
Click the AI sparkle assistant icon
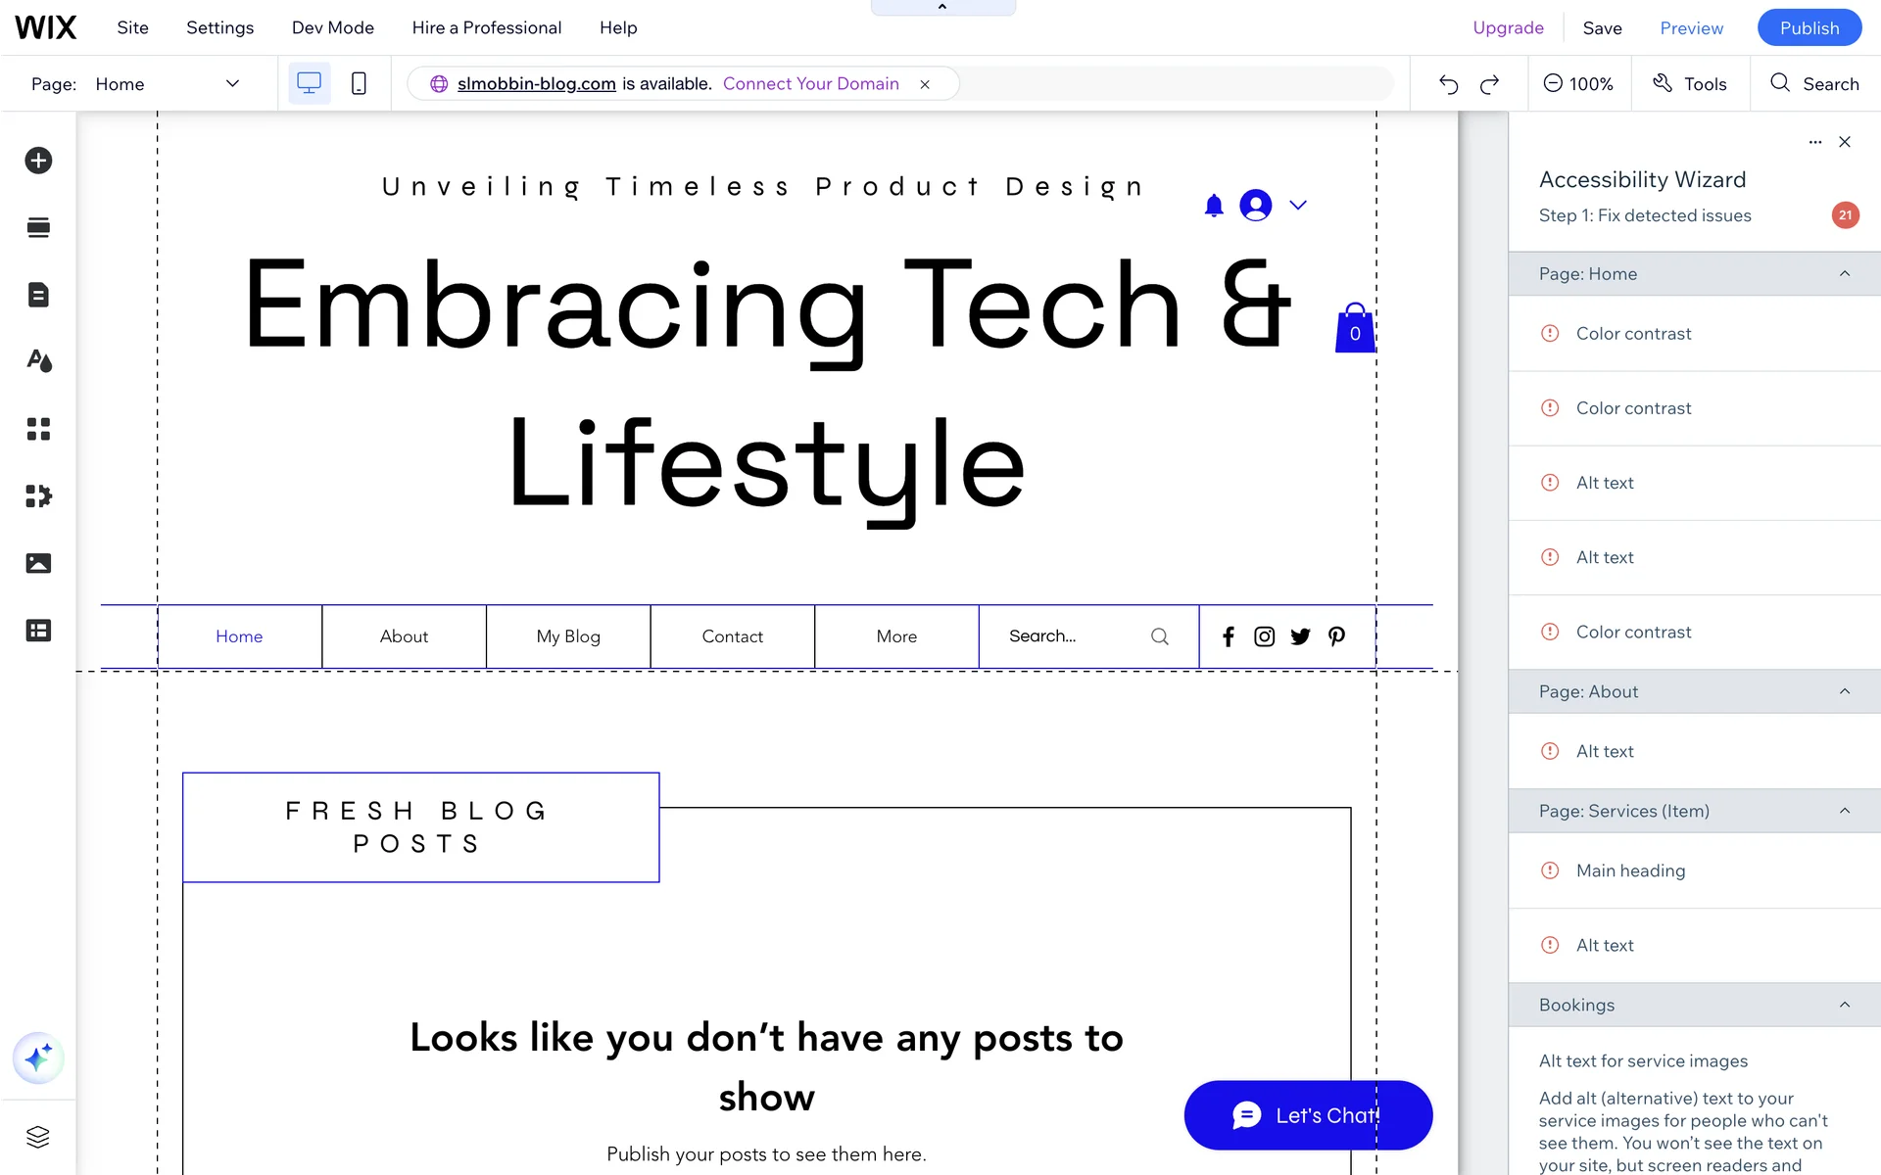pyautogui.click(x=38, y=1058)
